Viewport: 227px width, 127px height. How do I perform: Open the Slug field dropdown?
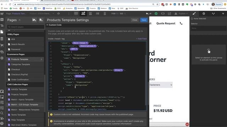click(x=118, y=70)
